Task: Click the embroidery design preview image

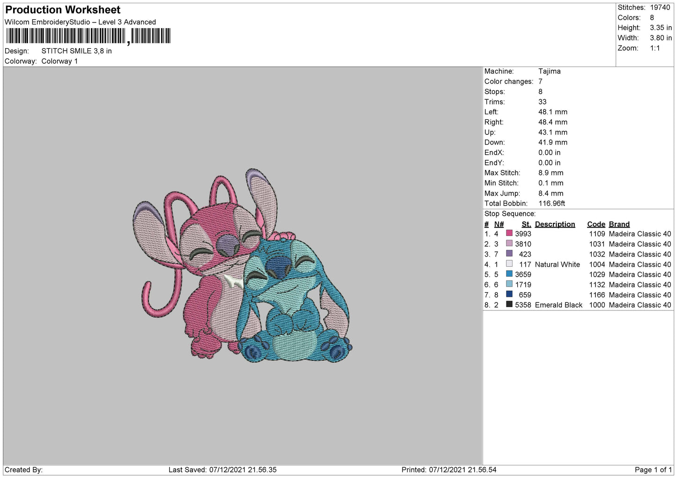Action: point(242,266)
